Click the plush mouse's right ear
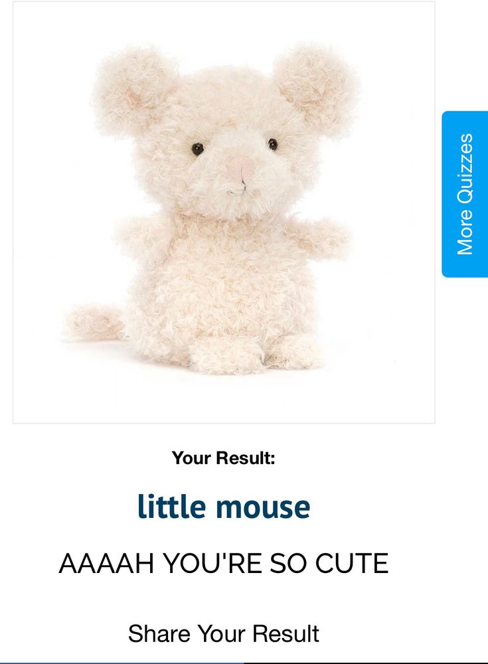488x664 pixels. [317, 88]
